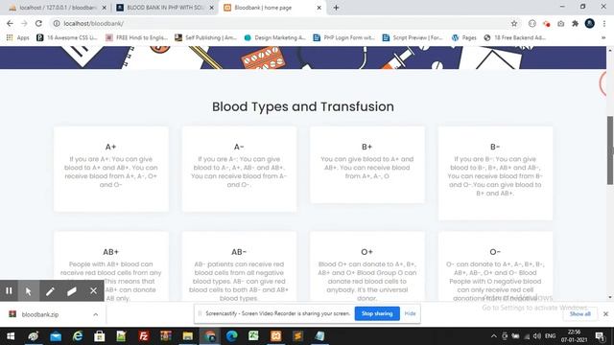This screenshot has height=345, width=614.
Task: Open the Chrome profile avatar
Action: tap(589, 23)
